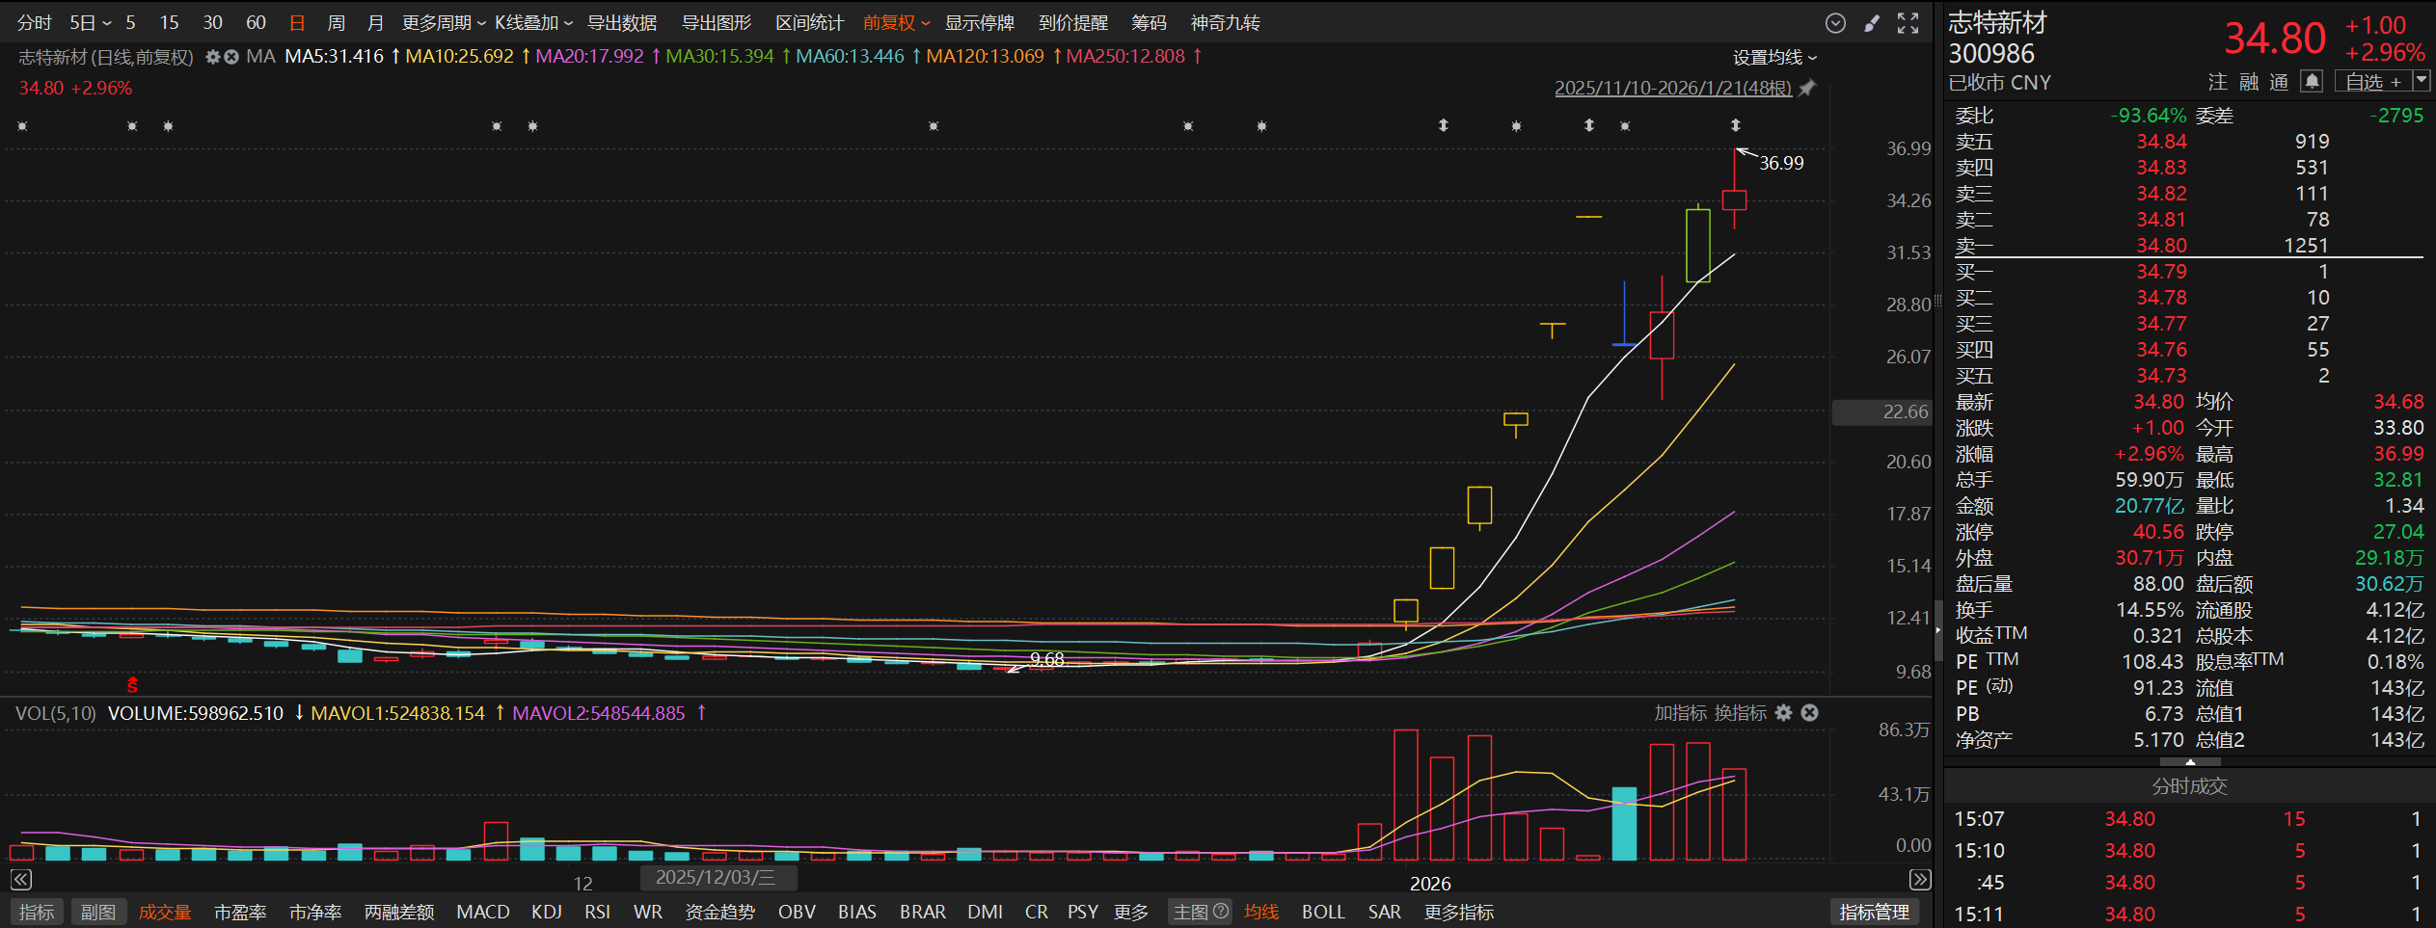Viewport: 2436px width, 928px height.
Task: Expand the 更多周期 period dropdown
Action: click(443, 23)
